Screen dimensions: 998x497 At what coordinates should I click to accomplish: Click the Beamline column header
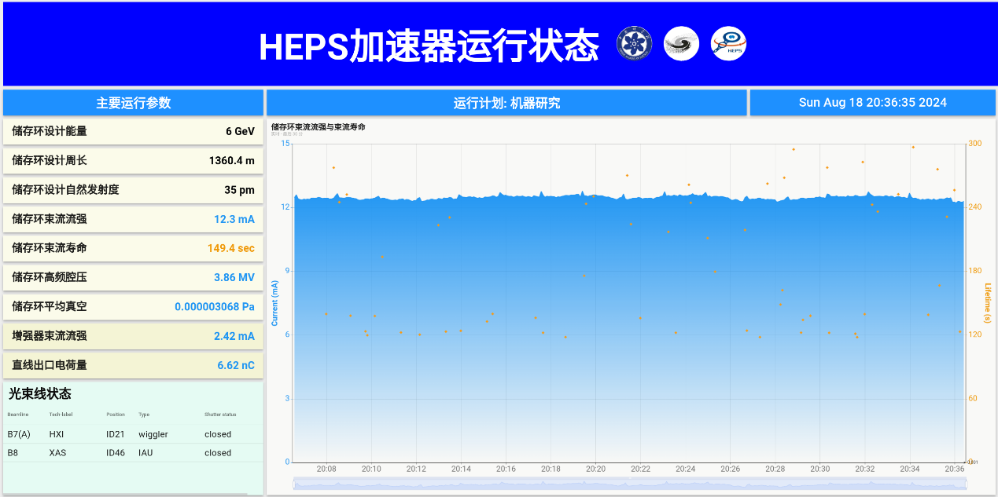18,415
